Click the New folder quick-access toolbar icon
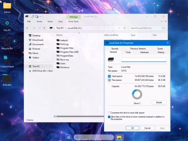Image resolution: width=188 pixels, height=141 pixels. 37,16
